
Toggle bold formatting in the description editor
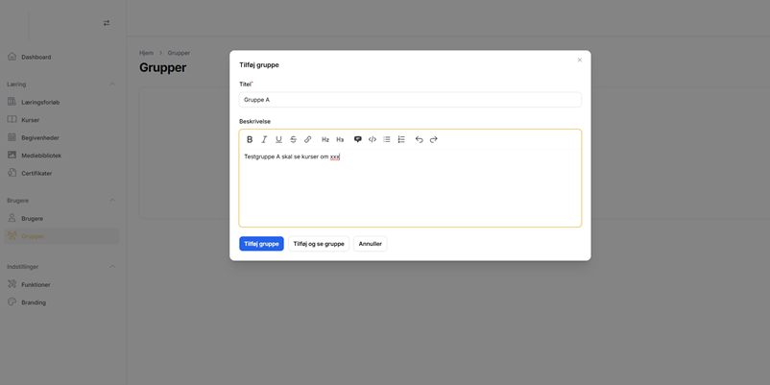pyautogui.click(x=250, y=139)
